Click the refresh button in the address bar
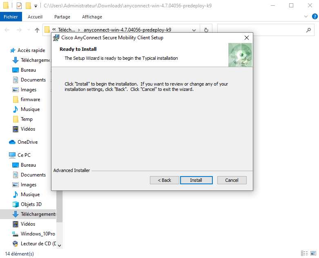The width and height of the screenshot is (319, 258). coord(206,30)
